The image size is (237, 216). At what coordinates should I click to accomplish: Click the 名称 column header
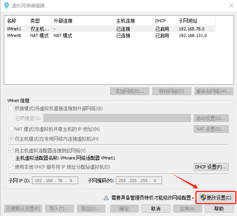(x=17, y=21)
